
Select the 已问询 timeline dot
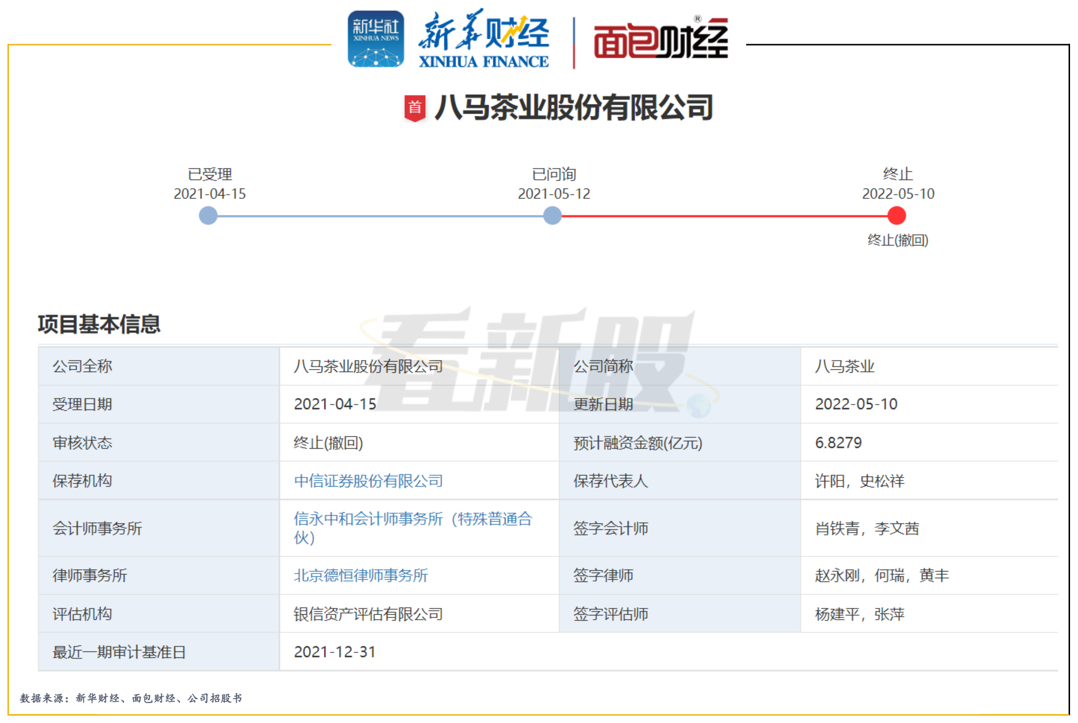coord(552,216)
